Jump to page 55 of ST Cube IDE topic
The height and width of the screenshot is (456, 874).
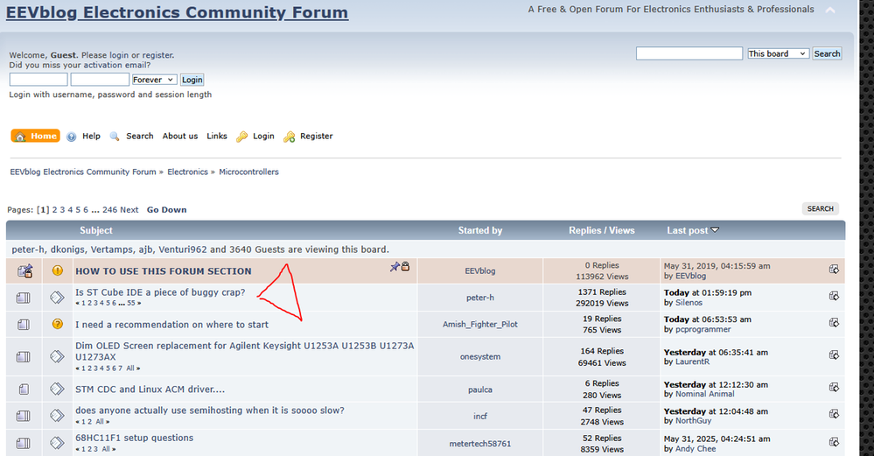(131, 303)
